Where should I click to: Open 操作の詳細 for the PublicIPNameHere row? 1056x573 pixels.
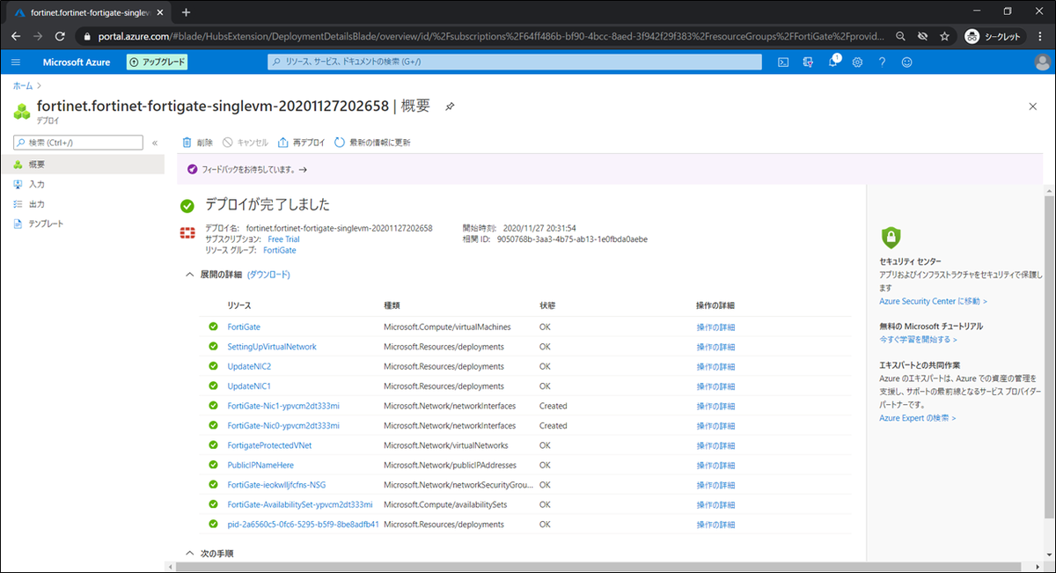715,465
